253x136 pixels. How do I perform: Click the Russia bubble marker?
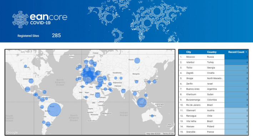click(137, 61)
